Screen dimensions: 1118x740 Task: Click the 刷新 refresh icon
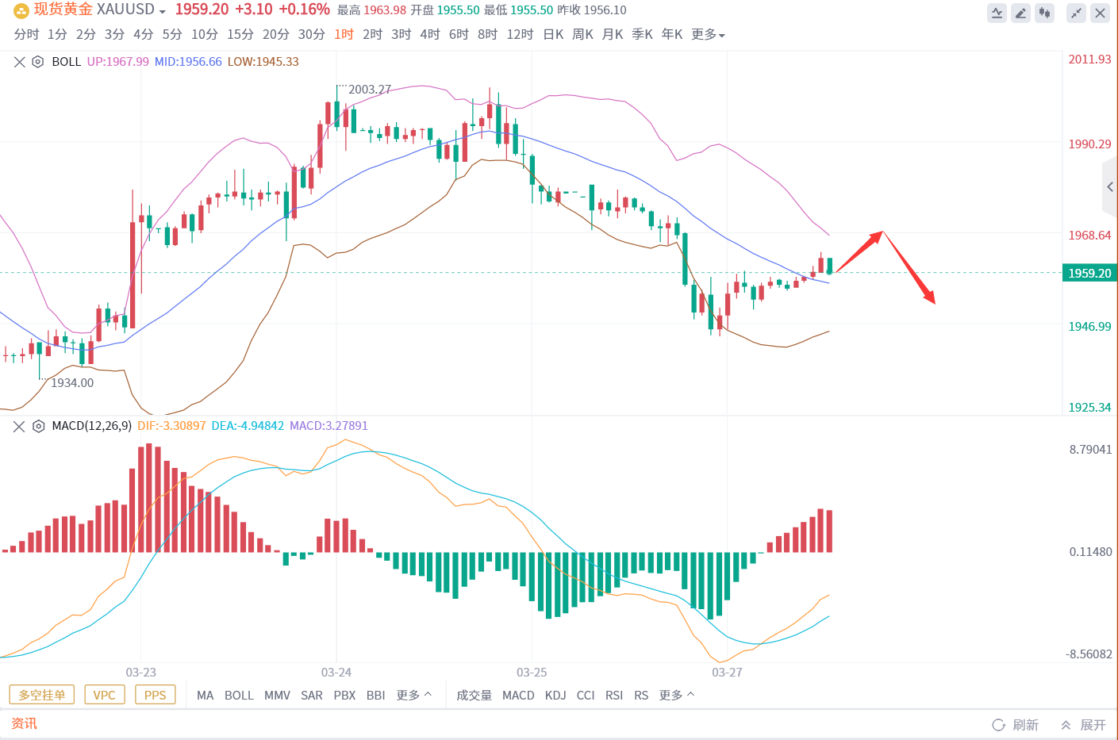(x=999, y=725)
